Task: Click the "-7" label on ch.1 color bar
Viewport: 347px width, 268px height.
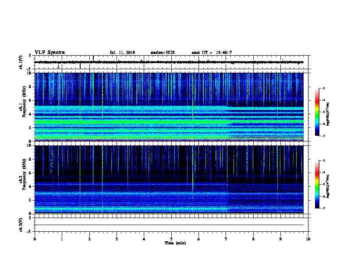Action: click(x=323, y=136)
